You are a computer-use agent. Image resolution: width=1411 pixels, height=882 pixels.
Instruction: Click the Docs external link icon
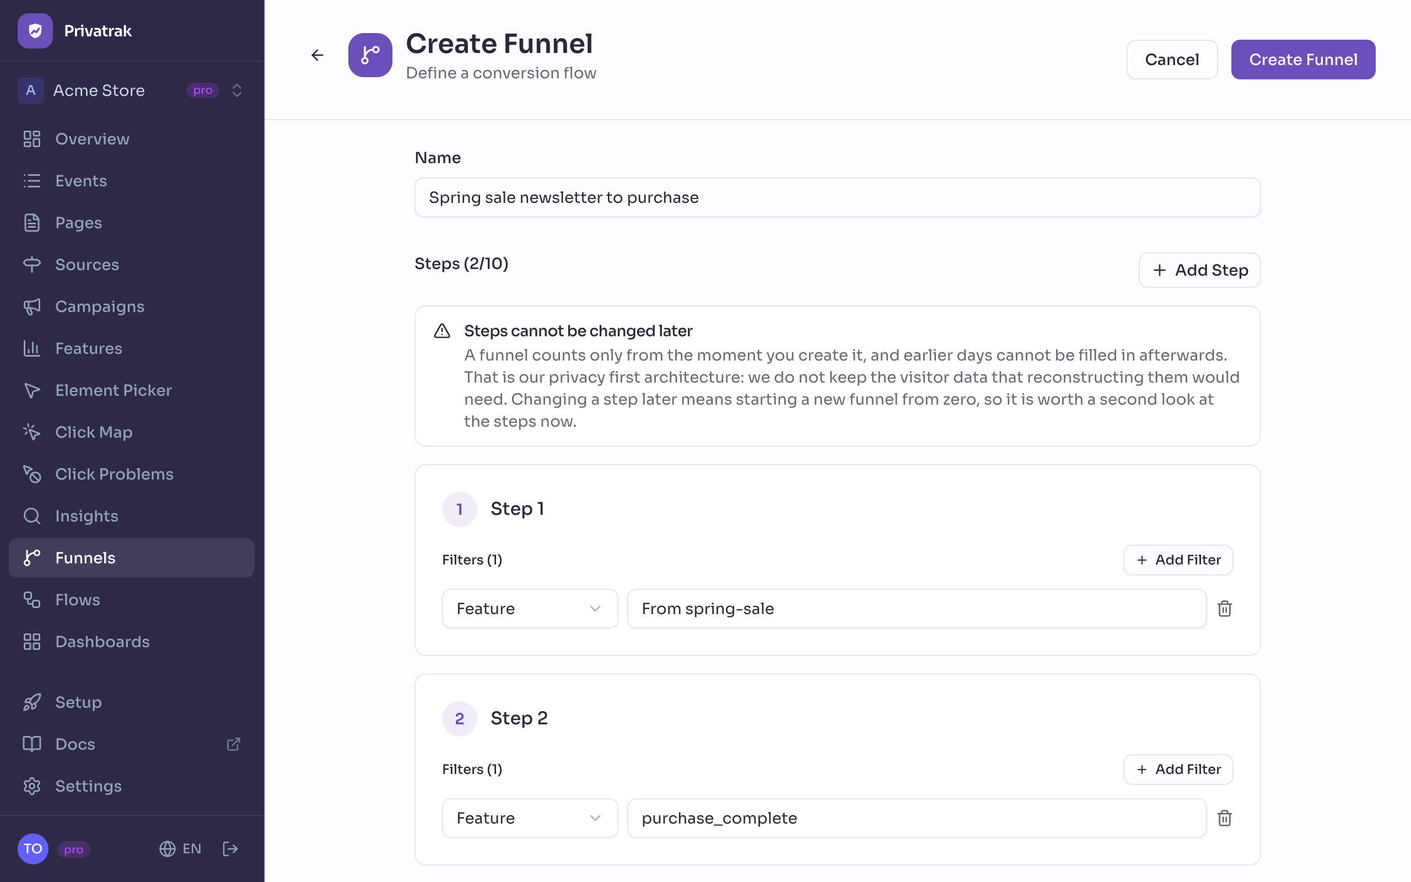[233, 744]
